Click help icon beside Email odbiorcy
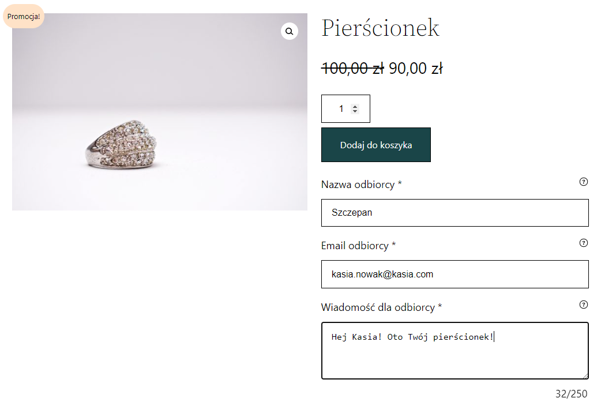The width and height of the screenshot is (601, 402). 583,243
